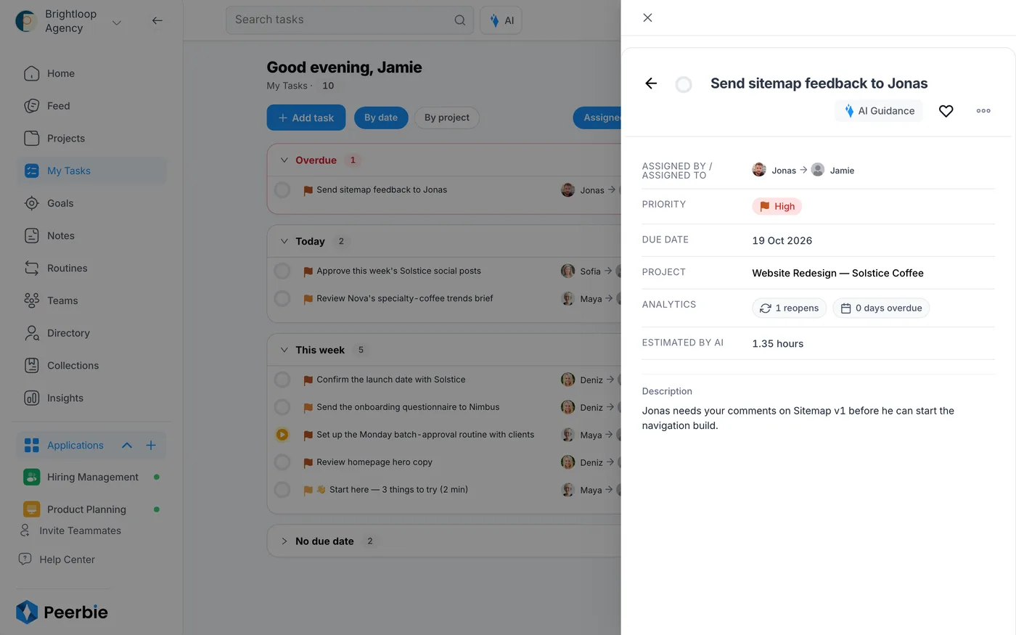Open the Teams icon
The width and height of the screenshot is (1016, 635).
(x=31, y=300)
